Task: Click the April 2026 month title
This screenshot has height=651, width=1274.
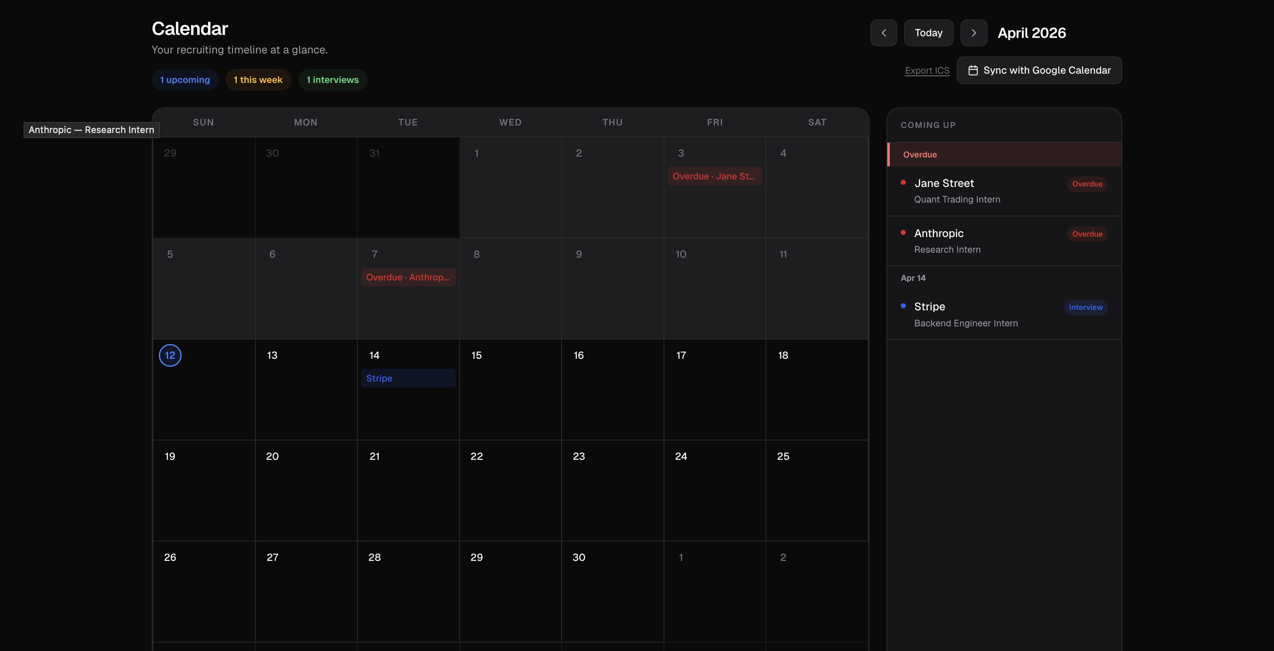Action: (x=1031, y=32)
